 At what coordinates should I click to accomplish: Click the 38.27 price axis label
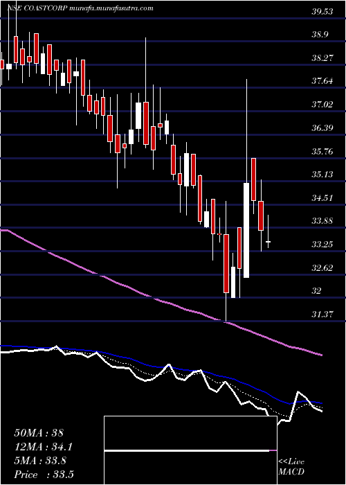point(322,58)
